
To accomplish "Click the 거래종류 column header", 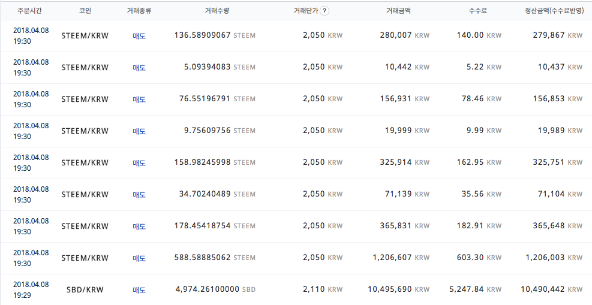I will [139, 11].
